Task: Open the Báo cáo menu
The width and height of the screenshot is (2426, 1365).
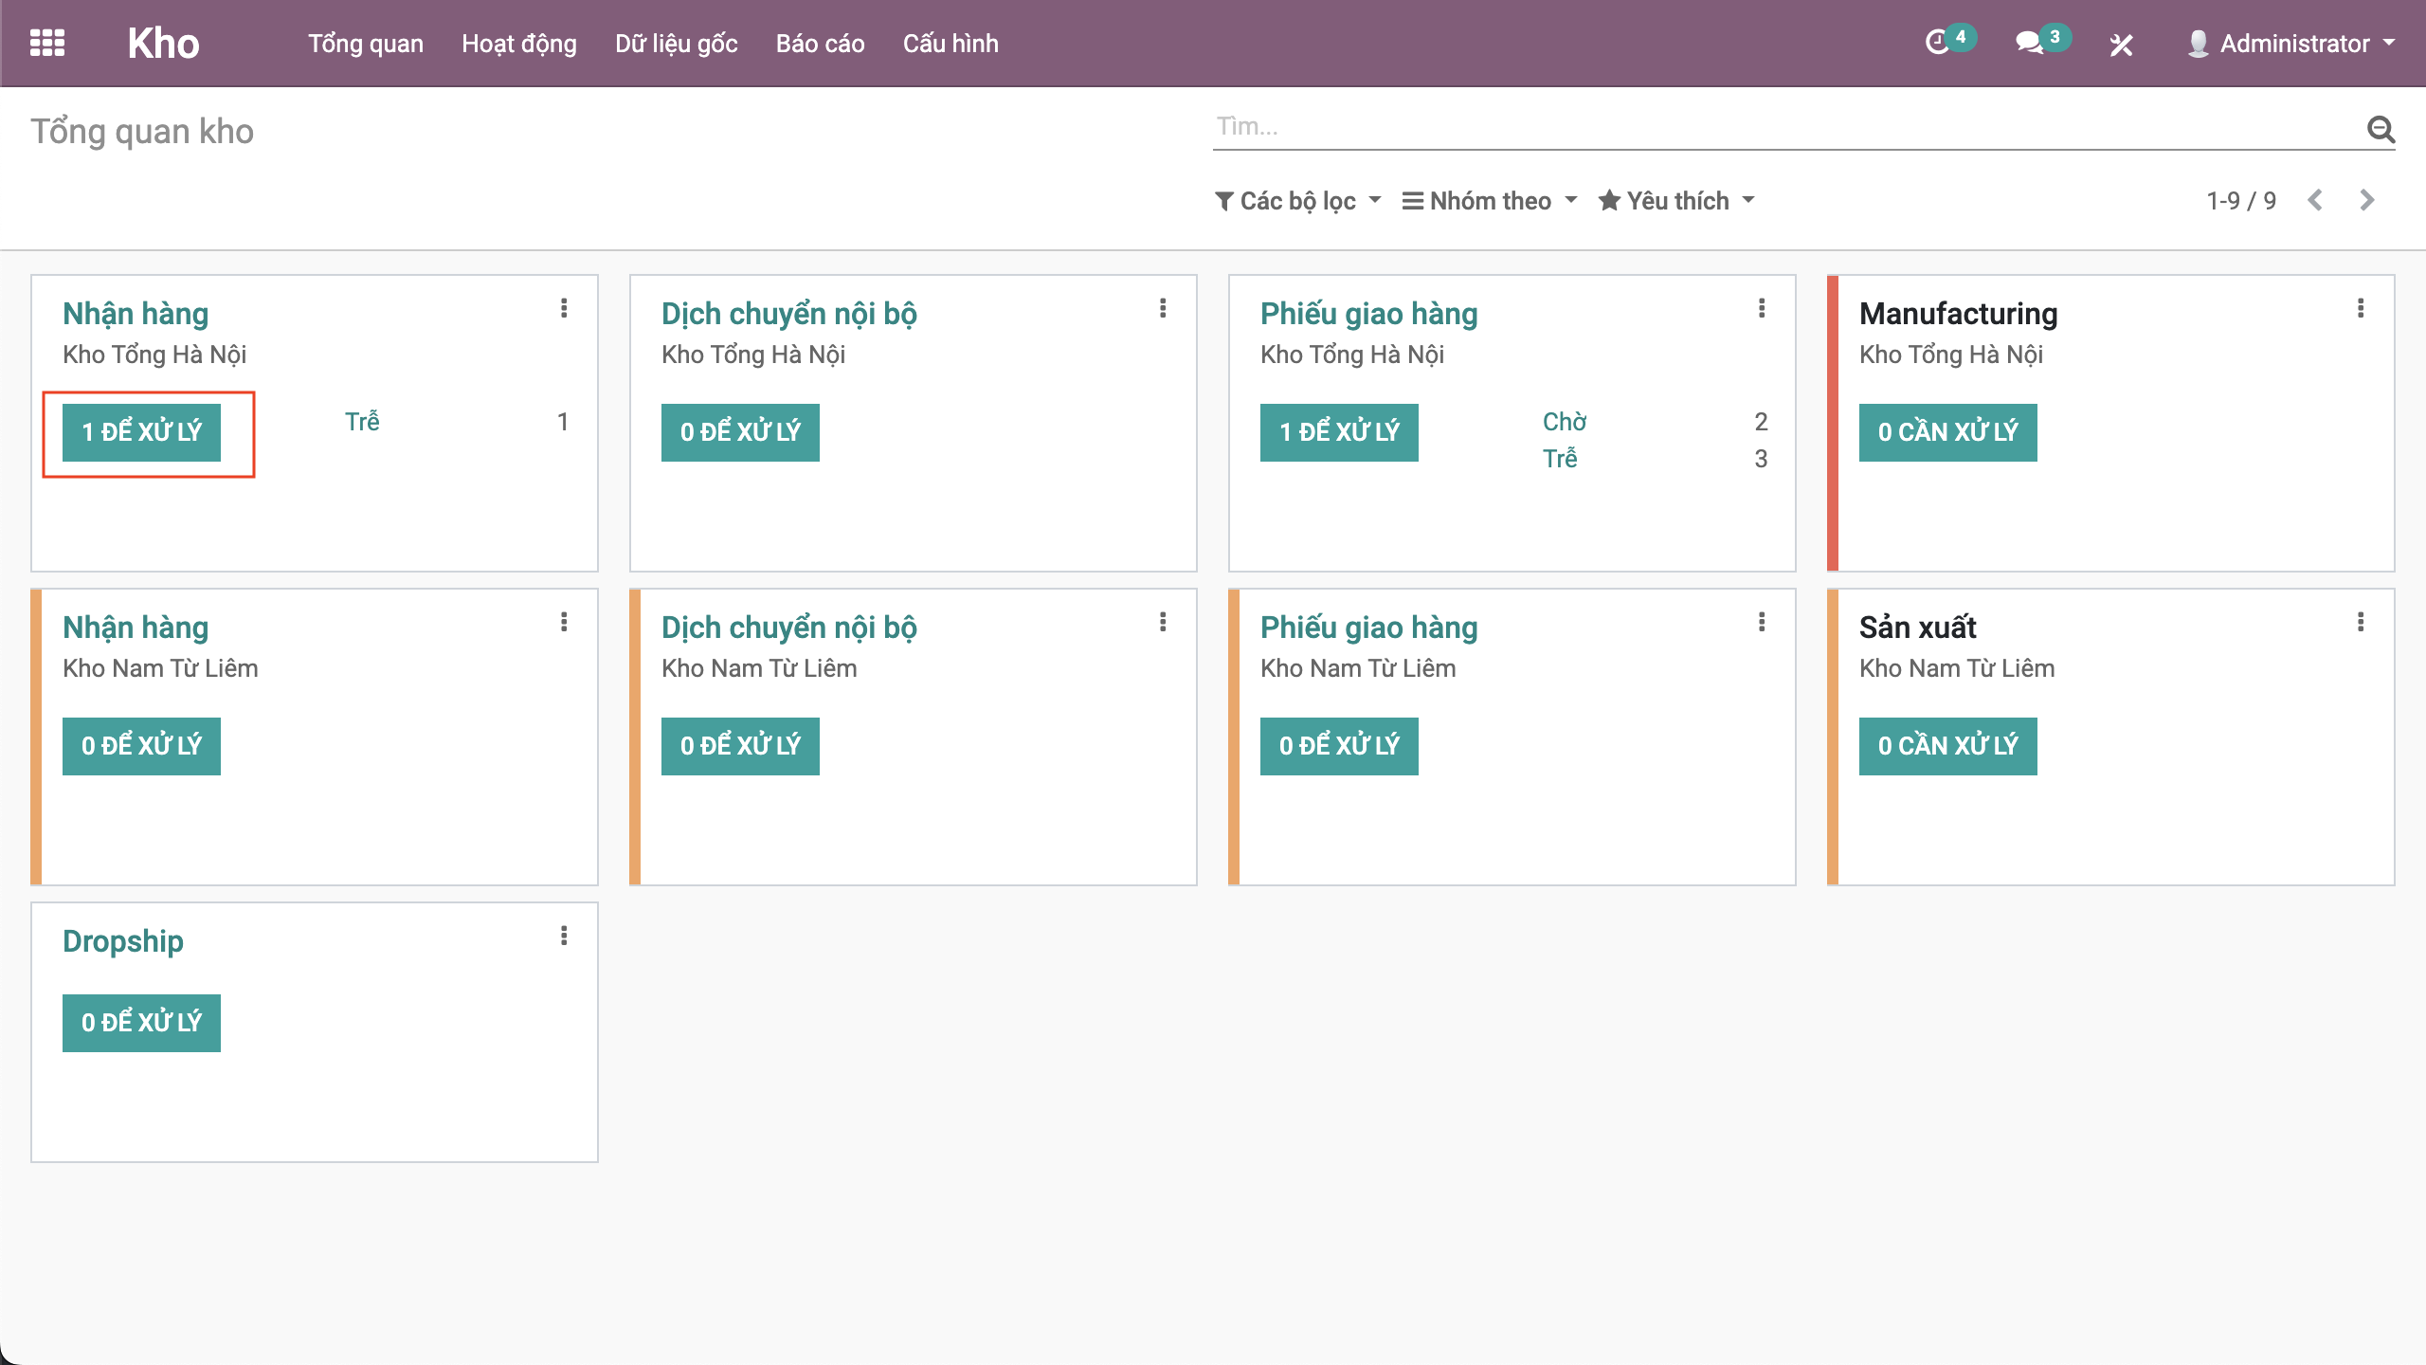Action: click(x=820, y=44)
